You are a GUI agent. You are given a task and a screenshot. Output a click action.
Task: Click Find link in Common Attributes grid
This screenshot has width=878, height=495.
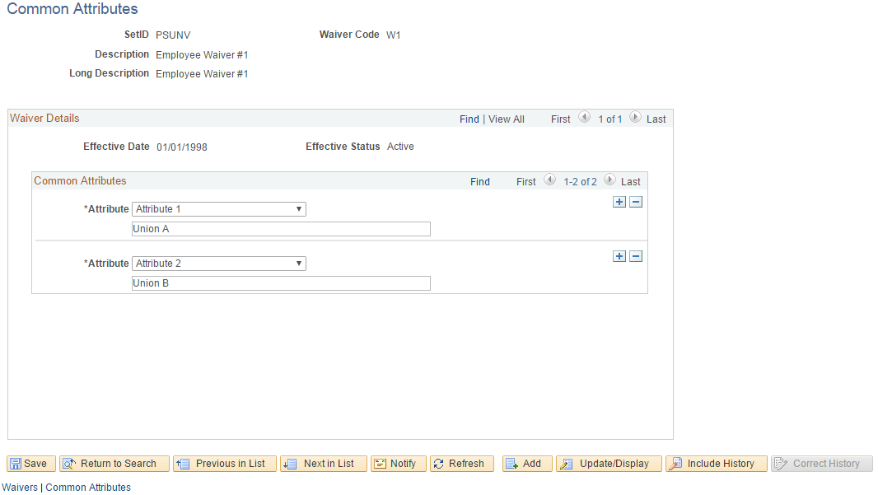[x=480, y=182]
